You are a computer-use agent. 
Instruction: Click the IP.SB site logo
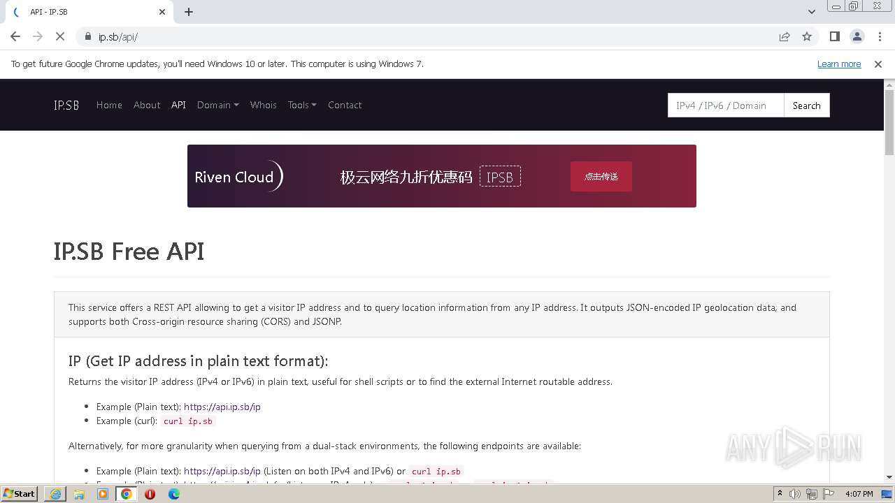point(66,105)
